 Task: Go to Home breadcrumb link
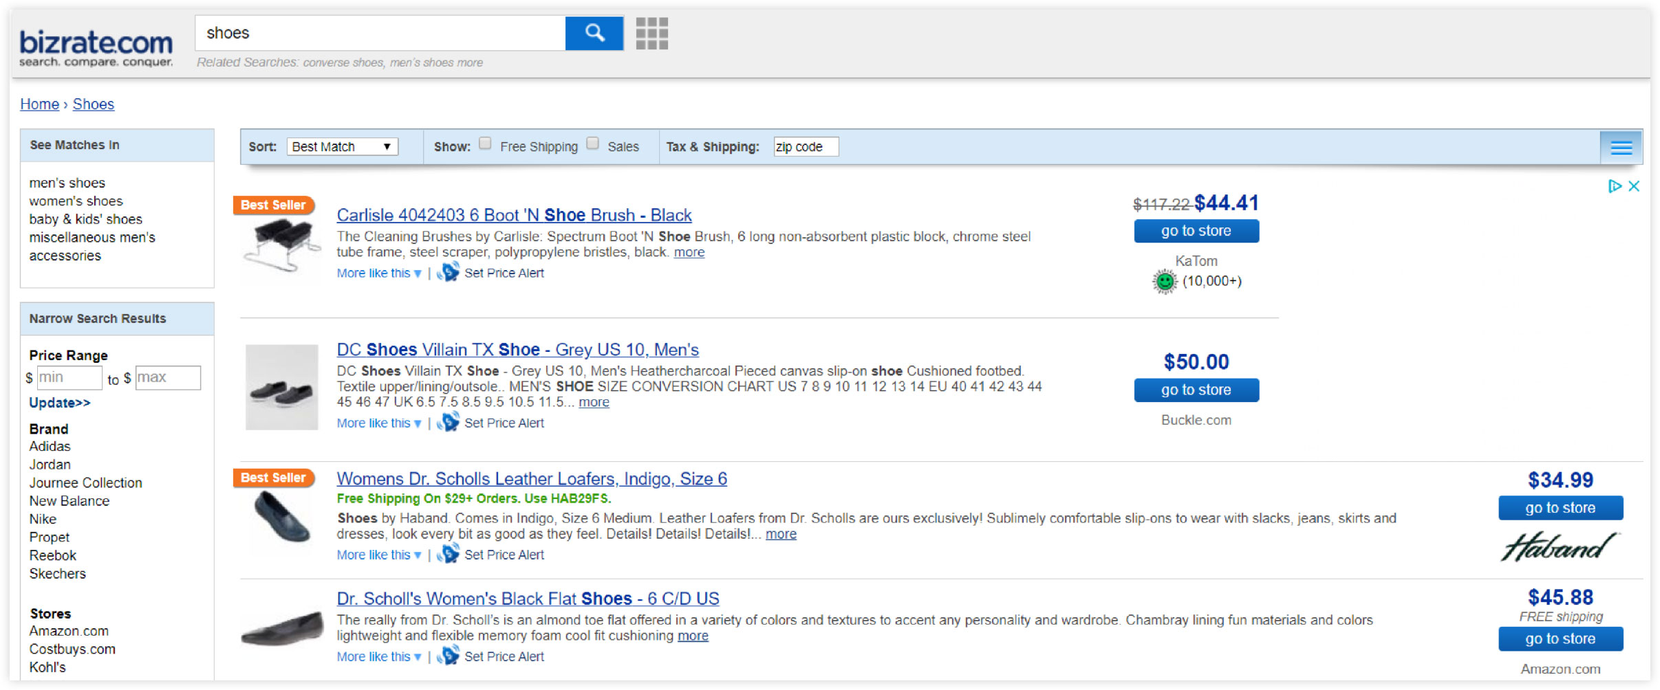coord(39,104)
